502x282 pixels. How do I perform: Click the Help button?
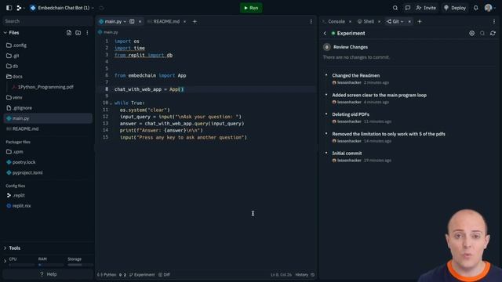click(x=48, y=274)
